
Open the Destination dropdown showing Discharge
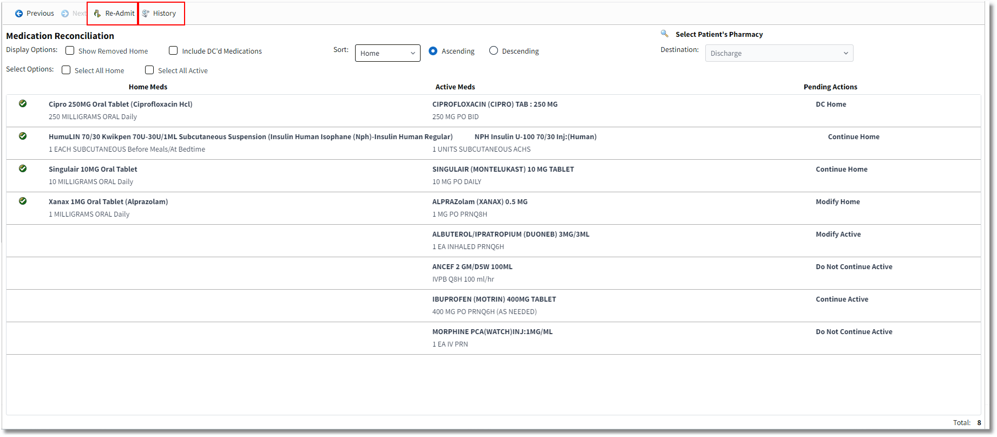click(779, 53)
